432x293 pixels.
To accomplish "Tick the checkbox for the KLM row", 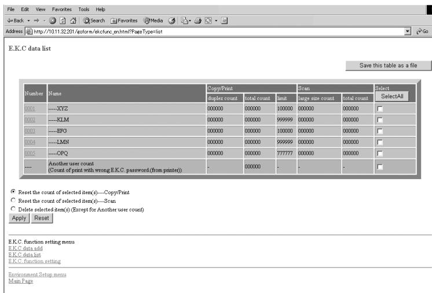I will [380, 120].
